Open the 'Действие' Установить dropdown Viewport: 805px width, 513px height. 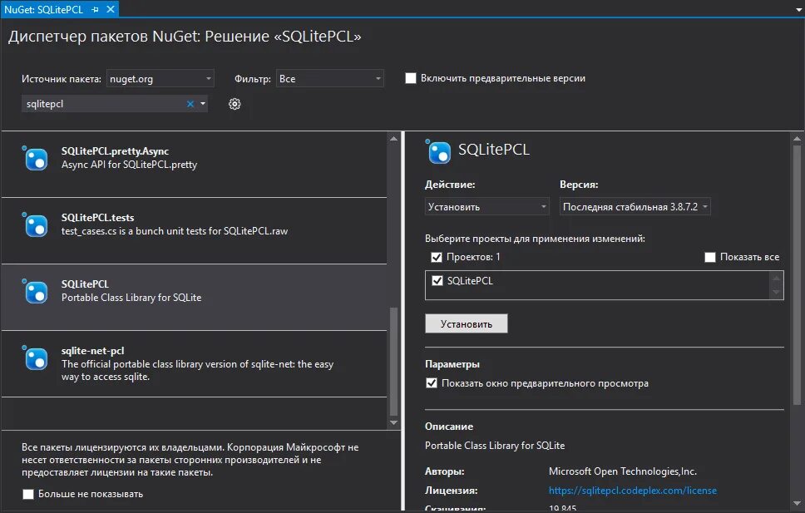pyautogui.click(x=486, y=206)
